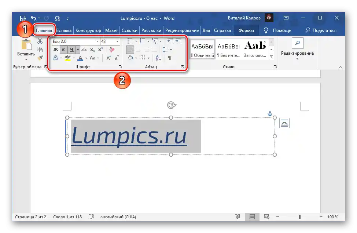Sort text with А-Я icon
The height and width of the screenshot is (233, 357).
pos(158,58)
